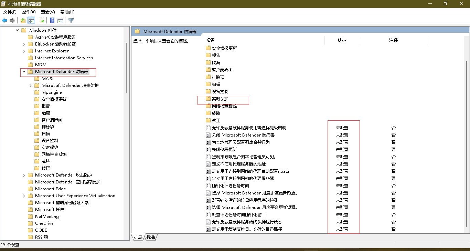
Task: Select Microsoft Edge in the tree
Action: 51,189
